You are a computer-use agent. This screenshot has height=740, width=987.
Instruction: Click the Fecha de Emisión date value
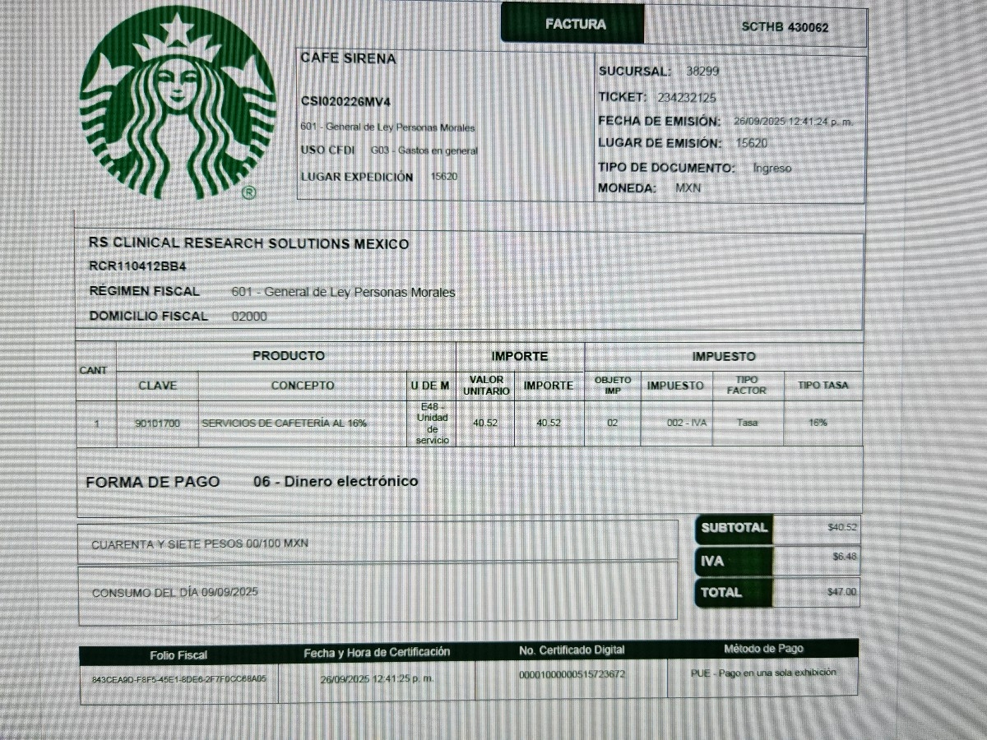pyautogui.click(x=793, y=122)
